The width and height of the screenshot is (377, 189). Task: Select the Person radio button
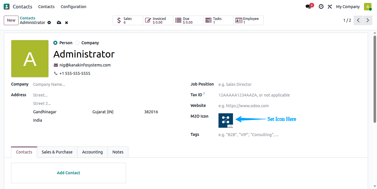(55, 43)
